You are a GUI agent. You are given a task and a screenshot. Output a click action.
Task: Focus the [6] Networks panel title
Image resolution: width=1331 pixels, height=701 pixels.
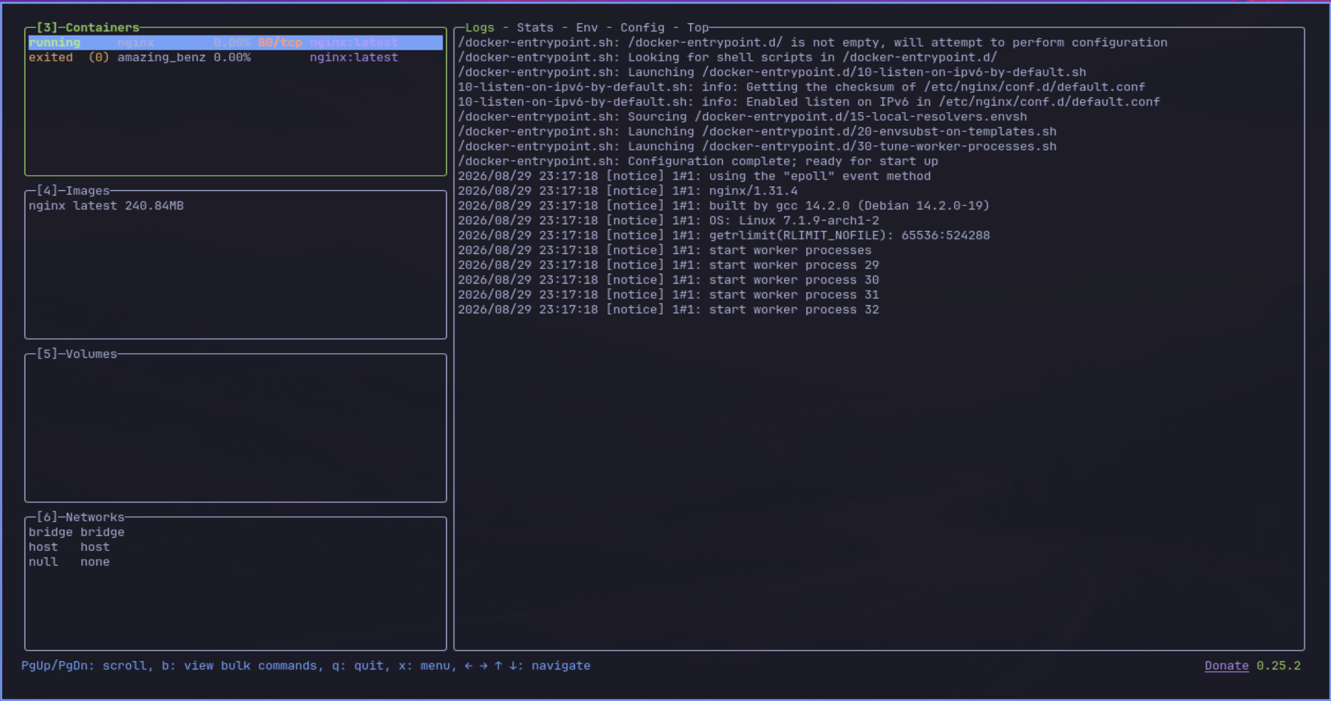(80, 517)
